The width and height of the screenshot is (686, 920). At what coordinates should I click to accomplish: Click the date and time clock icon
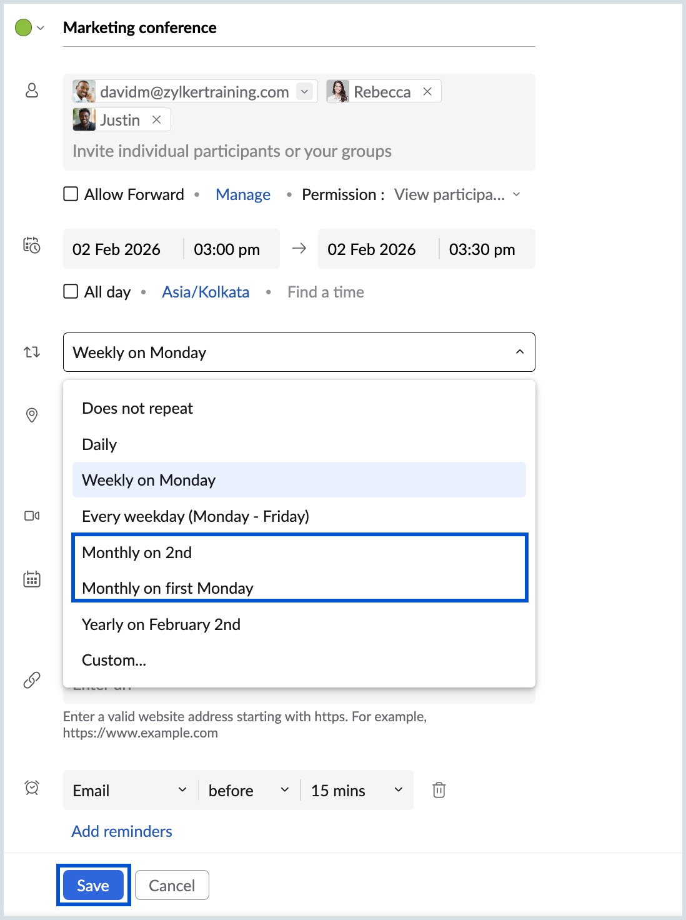point(32,245)
